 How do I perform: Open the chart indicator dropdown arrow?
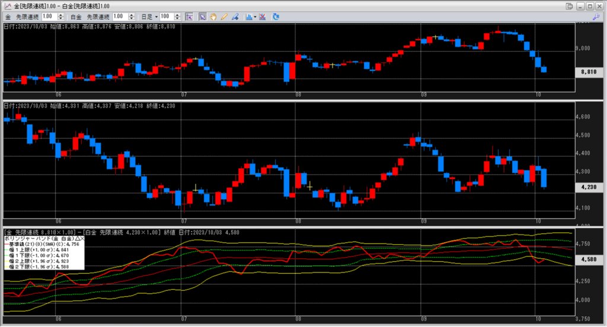click(255, 17)
